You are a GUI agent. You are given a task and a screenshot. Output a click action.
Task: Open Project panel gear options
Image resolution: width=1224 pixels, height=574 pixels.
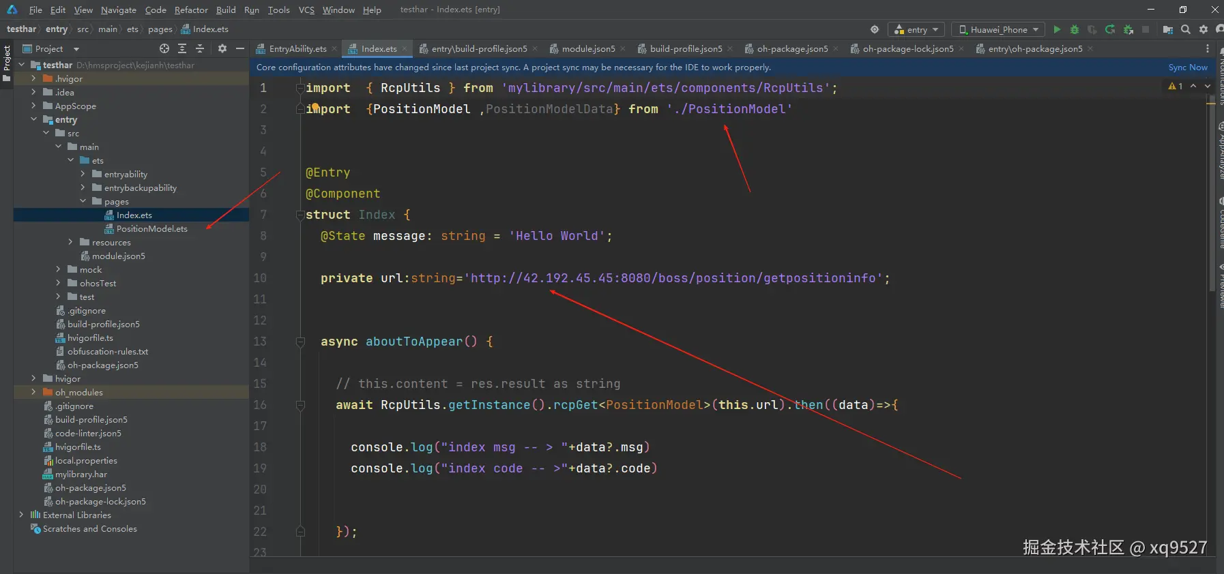[222, 48]
